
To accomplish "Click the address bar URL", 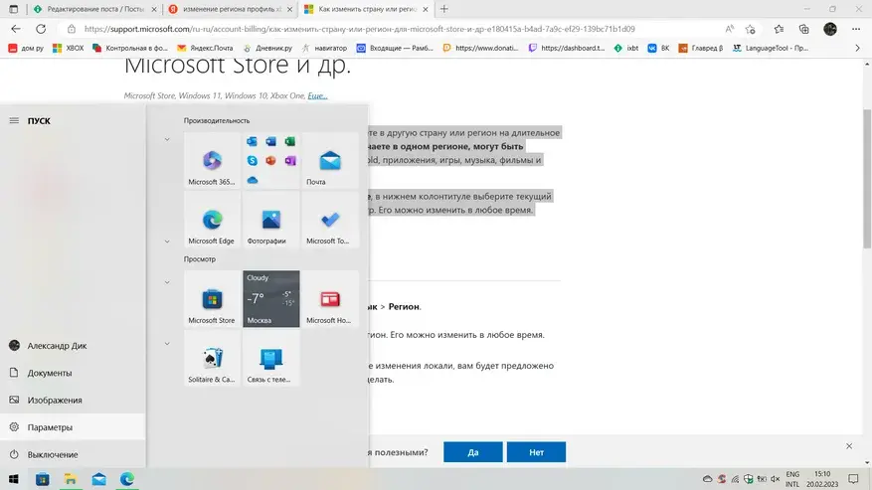I will (x=359, y=29).
